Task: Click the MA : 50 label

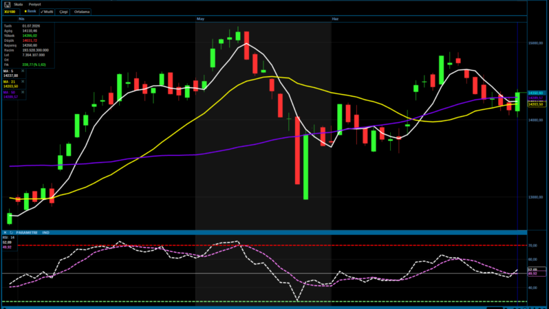Action: (x=9, y=92)
